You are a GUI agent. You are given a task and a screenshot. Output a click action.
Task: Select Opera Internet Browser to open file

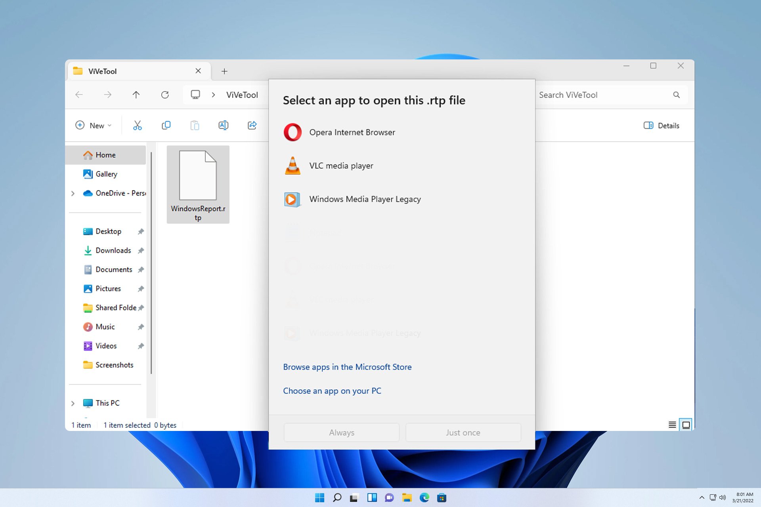(402, 132)
